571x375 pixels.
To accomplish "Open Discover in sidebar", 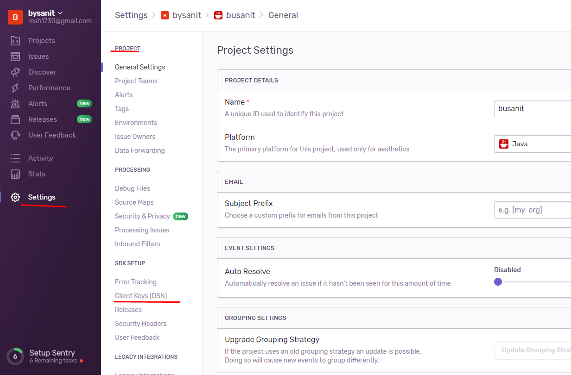I will (42, 72).
